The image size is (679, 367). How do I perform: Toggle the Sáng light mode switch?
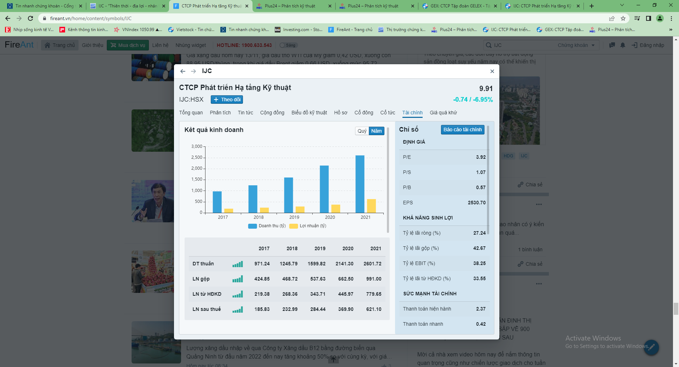tap(288, 45)
